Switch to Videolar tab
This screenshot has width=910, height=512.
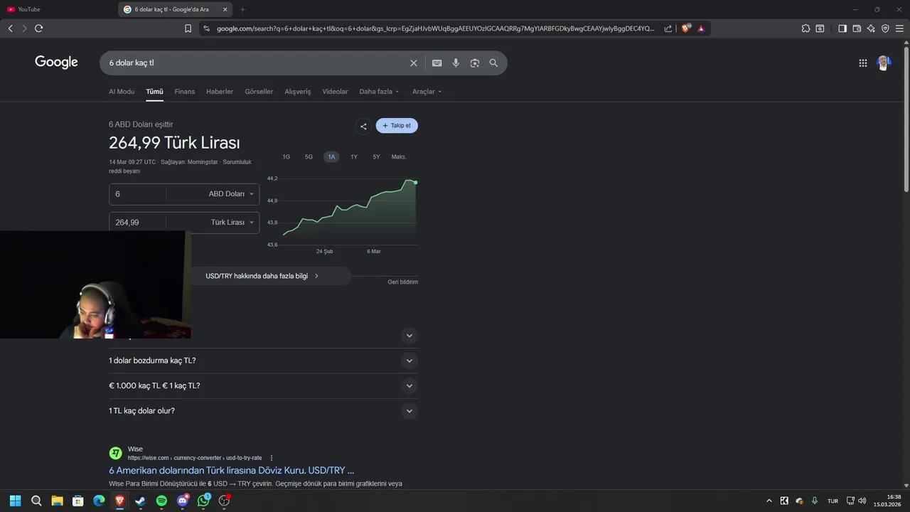[335, 92]
